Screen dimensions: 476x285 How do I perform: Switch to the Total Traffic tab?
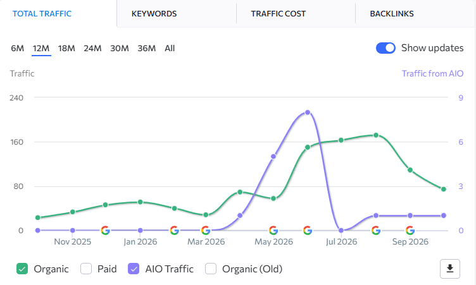coord(42,14)
